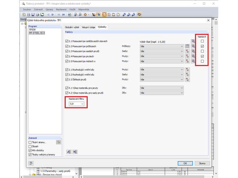Open the Nastavení menu

click(61, 9)
